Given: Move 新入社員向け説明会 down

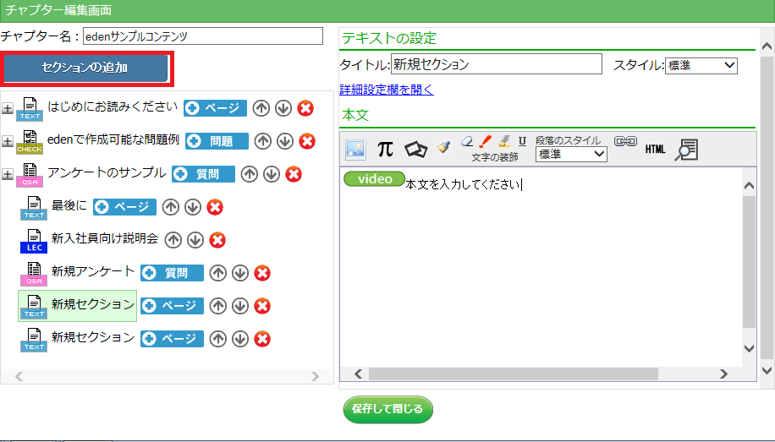Looking at the screenshot, I should [x=195, y=240].
